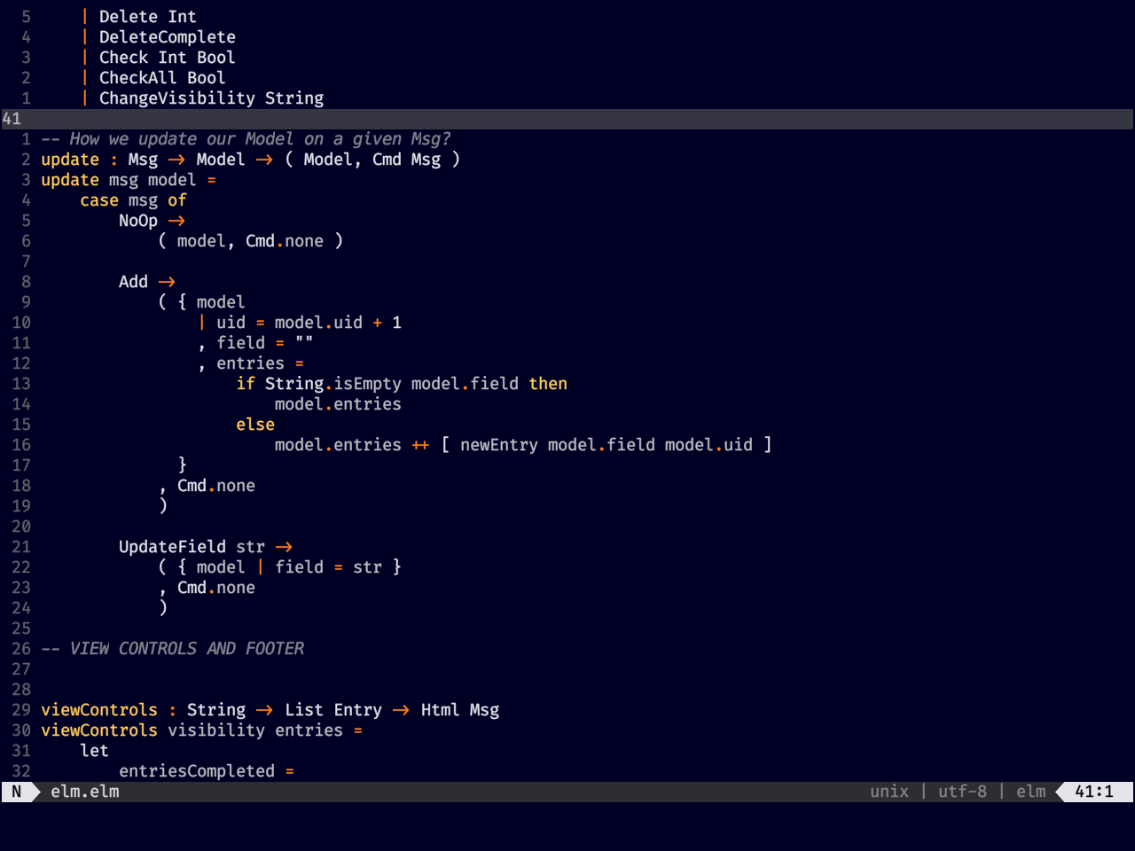This screenshot has height=851, width=1135.
Task: Click the elm filetype in statusline
Action: pos(1030,792)
